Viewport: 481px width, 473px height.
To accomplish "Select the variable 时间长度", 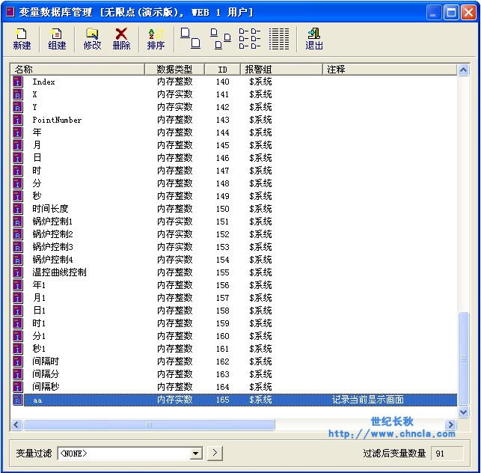I will click(50, 209).
